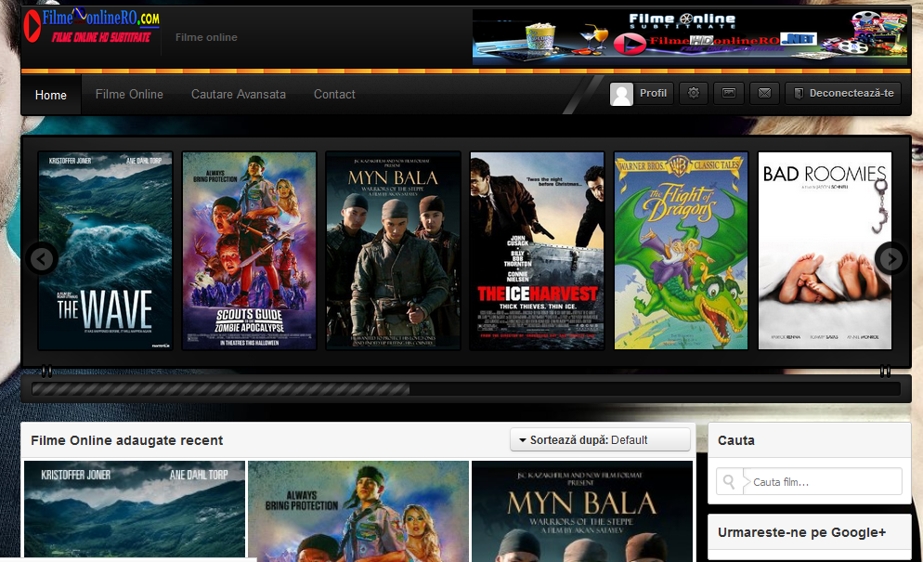Open the Scouts Guide to the Zombie Apocalypse poster in the carousel
Viewport: 923px width, 562px height.
click(x=249, y=251)
